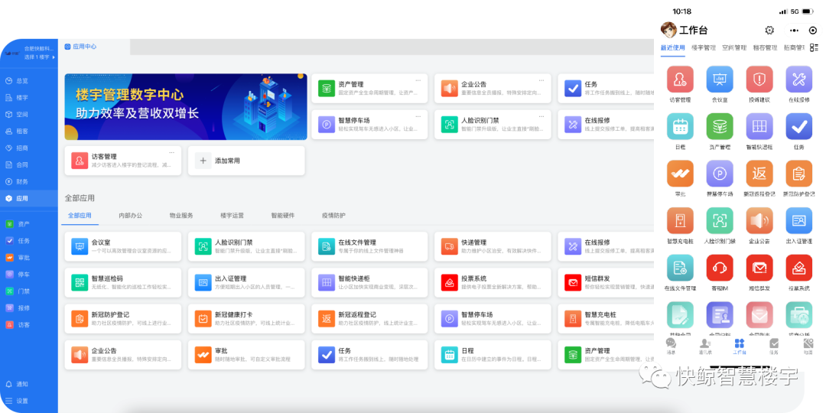Click the 添加常用 button

point(246,161)
